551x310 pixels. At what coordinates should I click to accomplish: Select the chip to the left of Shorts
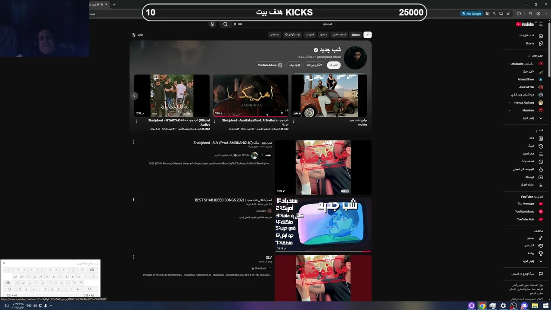pos(339,35)
